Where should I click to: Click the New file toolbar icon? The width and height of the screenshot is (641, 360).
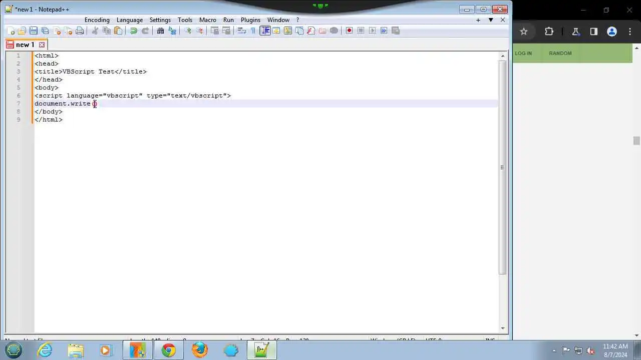pyautogui.click(x=11, y=30)
